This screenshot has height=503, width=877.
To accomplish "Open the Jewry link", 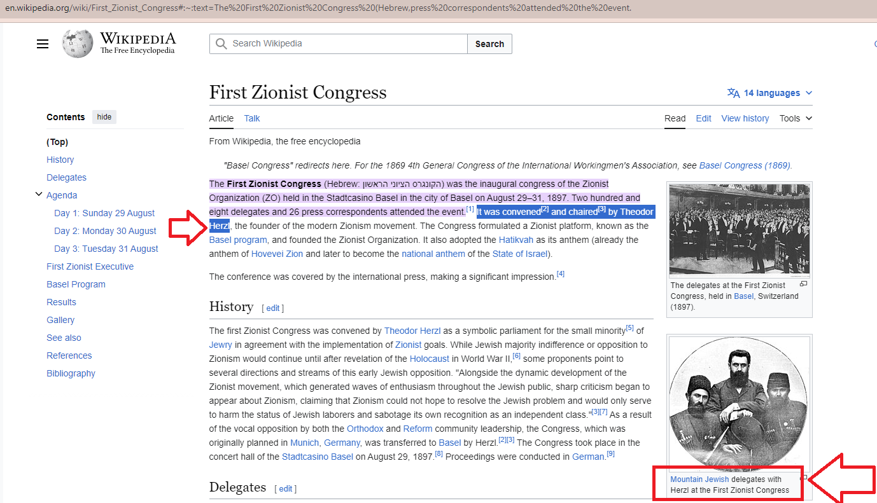I will (220, 345).
